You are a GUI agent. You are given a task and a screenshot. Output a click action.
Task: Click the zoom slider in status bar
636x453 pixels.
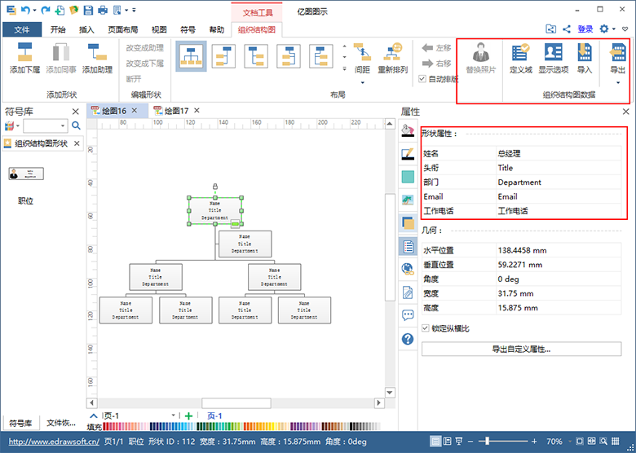[x=487, y=442]
